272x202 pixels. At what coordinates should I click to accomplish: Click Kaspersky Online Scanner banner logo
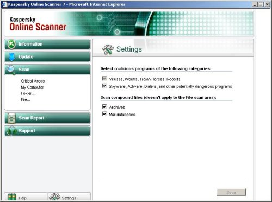[38, 24]
